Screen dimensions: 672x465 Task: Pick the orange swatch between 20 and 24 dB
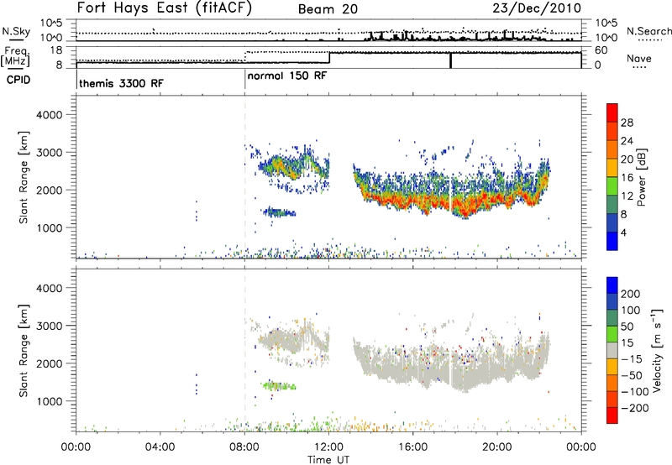[x=612, y=149]
